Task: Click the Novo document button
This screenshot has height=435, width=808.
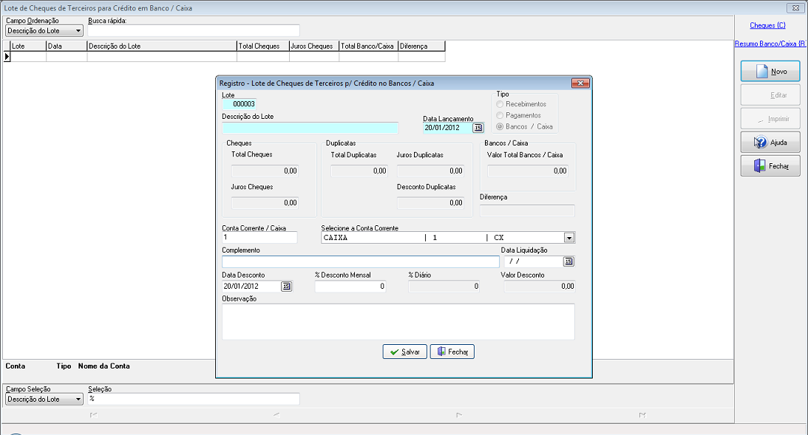Action: (770, 71)
